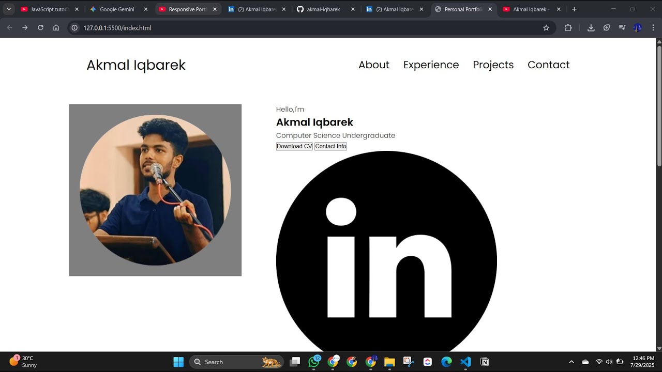Image resolution: width=662 pixels, height=372 pixels.
Task: Go to the Projects nav link
Action: [493, 65]
